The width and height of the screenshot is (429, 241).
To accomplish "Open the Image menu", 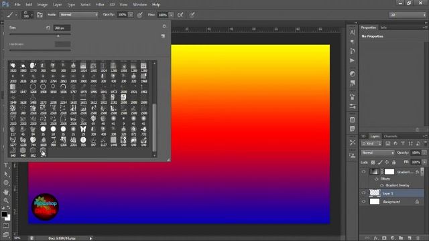I will pos(42,5).
